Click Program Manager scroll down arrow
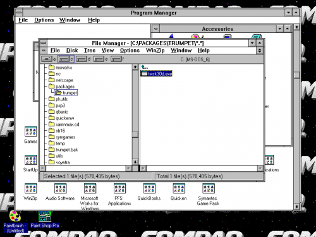 [296, 207]
